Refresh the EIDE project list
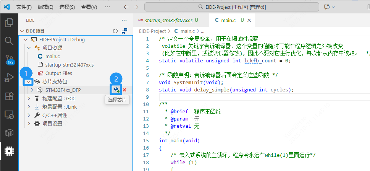The image size is (370, 171). (x=115, y=31)
